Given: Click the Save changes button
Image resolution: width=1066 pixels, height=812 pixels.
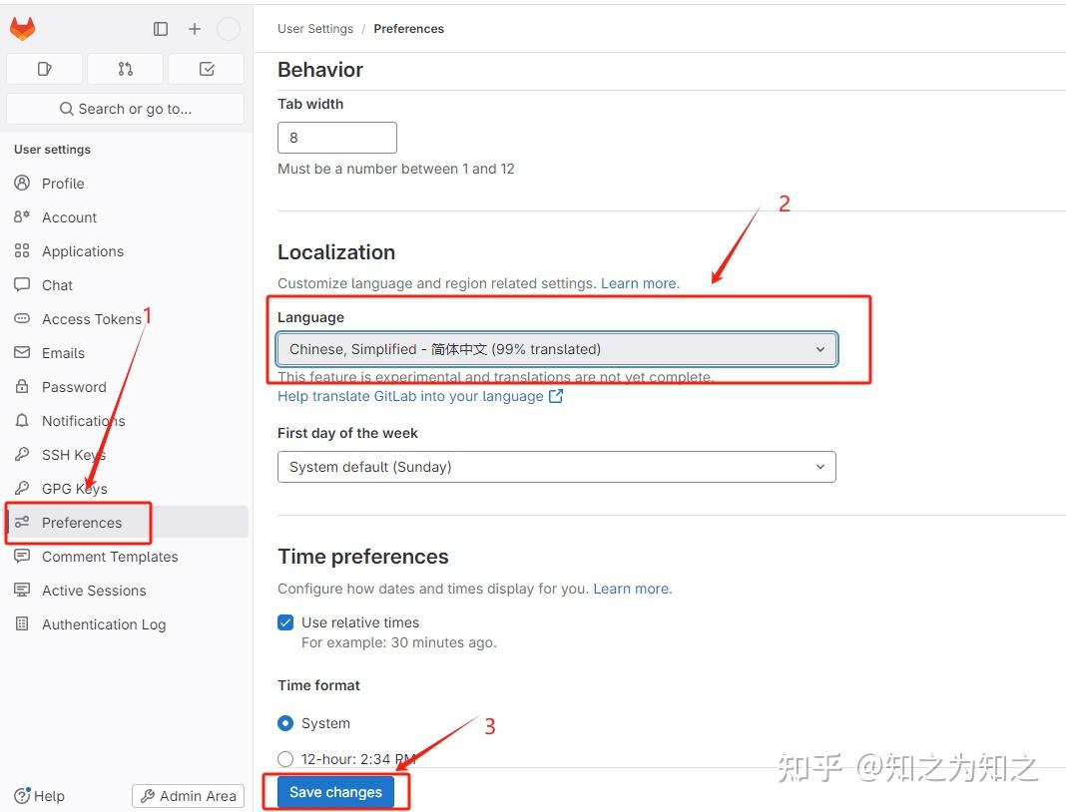Looking at the screenshot, I should (x=335, y=792).
